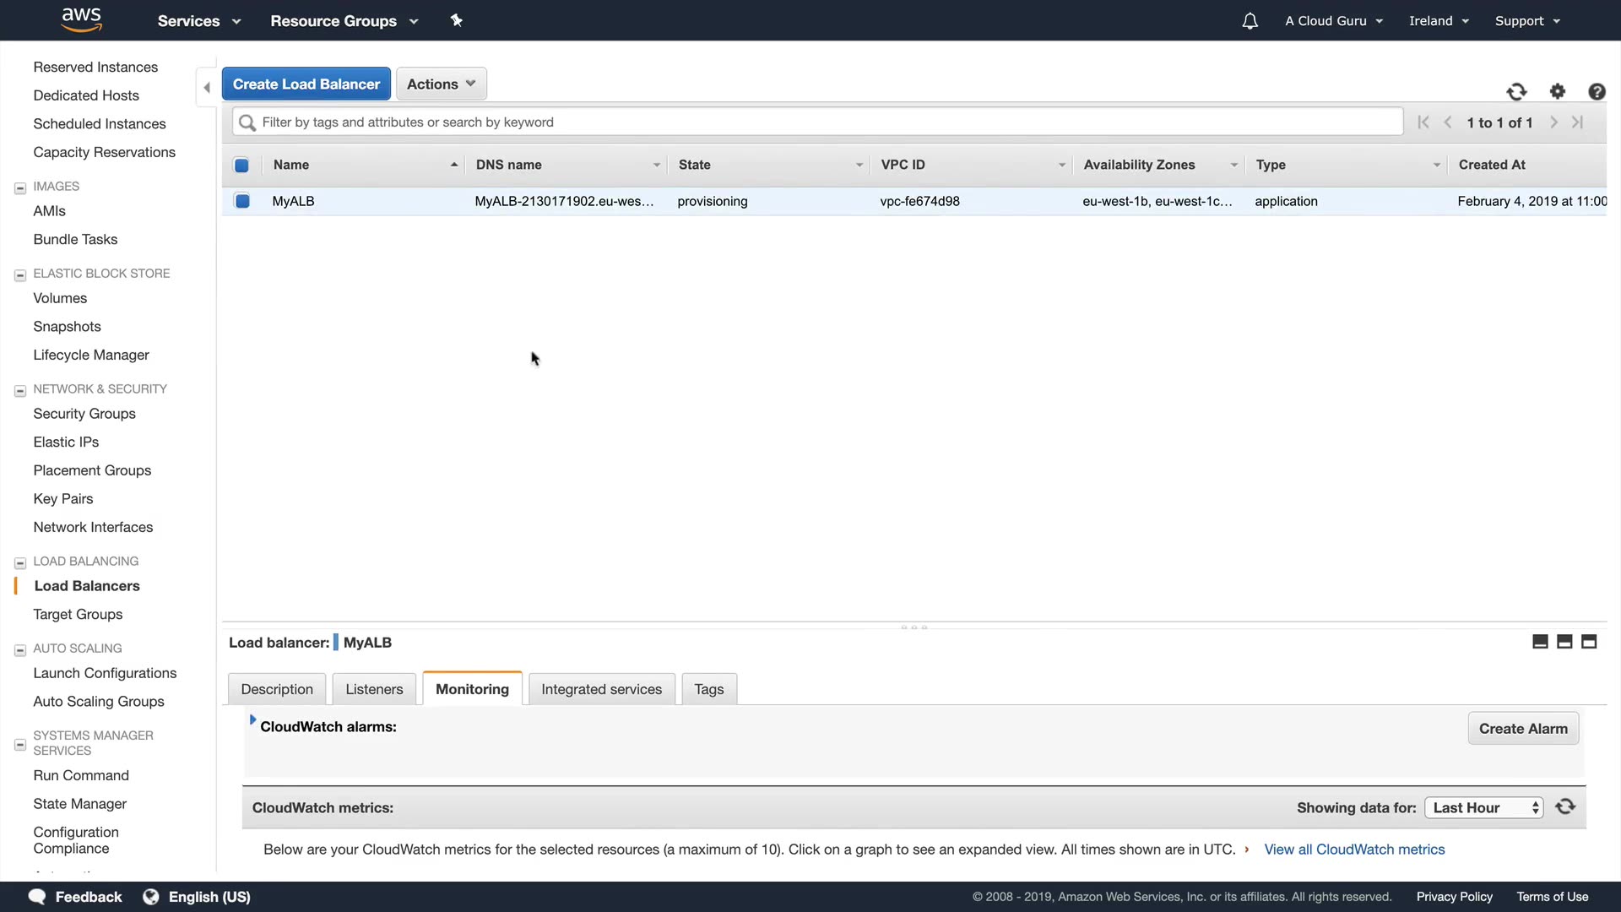Collapse the LOAD BALANCING sidebar section
The image size is (1621, 912).
pos(20,562)
